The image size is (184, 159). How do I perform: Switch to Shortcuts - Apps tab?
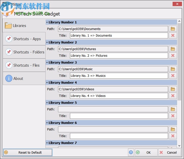point(24,39)
